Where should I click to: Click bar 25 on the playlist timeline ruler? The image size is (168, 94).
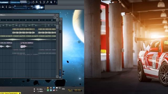39,20
